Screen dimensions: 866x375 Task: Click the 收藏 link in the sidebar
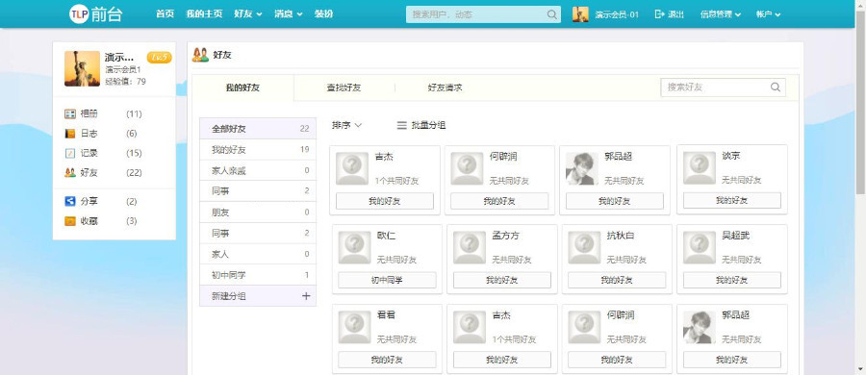tap(89, 221)
